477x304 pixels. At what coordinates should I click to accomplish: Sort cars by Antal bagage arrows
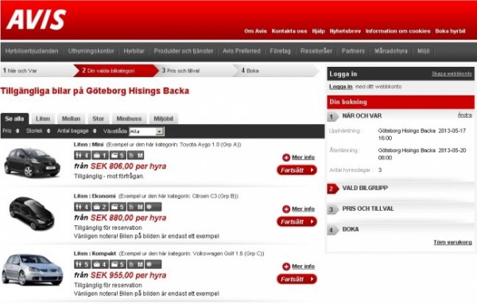[x=95, y=131]
